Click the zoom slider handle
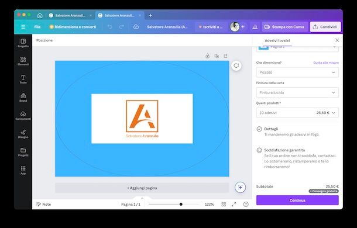This screenshot has height=228, width=357. 181,205
